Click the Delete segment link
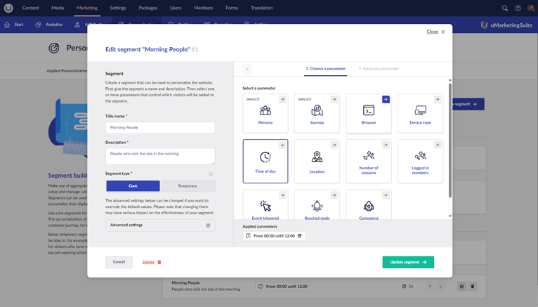This screenshot has height=307, width=538. [x=151, y=262]
